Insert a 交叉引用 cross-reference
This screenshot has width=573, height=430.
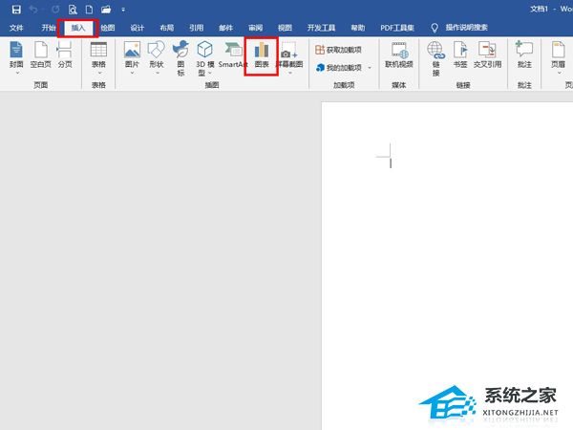click(487, 54)
